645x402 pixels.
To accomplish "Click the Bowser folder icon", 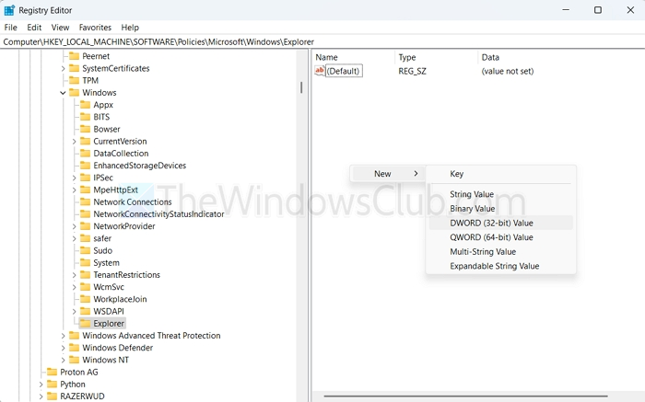I will (x=85, y=129).
